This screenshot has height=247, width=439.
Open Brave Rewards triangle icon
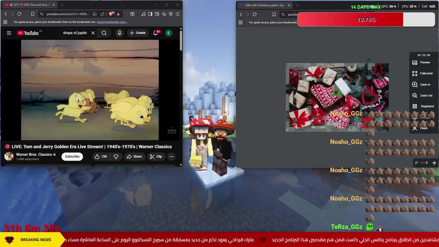pyautogui.click(x=118, y=14)
